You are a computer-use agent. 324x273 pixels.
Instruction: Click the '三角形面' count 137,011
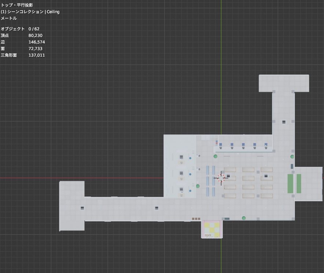[x=23, y=55]
